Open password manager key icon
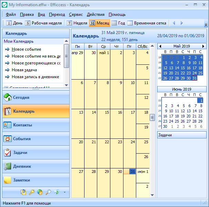The height and width of the screenshot is (207, 209). click(x=32, y=192)
